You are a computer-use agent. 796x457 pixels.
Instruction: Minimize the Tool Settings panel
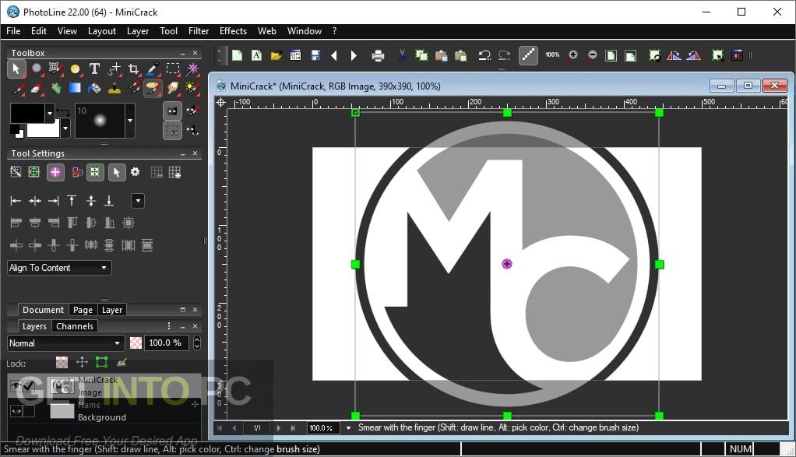183,153
